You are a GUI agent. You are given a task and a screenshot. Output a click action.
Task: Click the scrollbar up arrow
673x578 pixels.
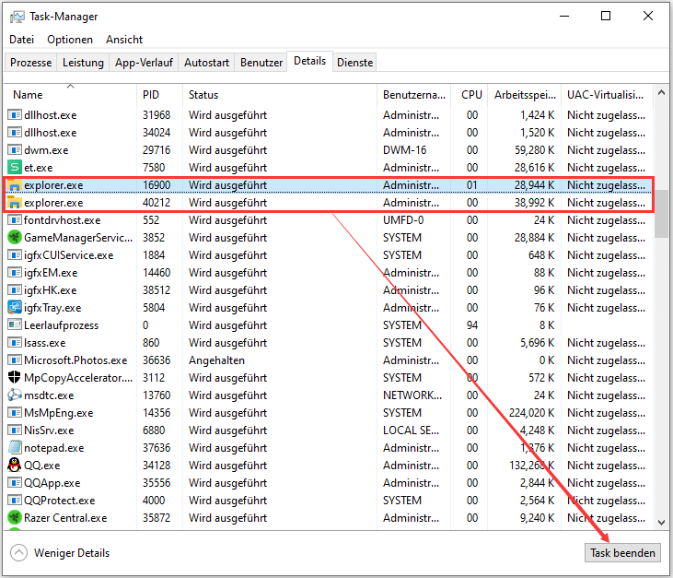click(661, 92)
